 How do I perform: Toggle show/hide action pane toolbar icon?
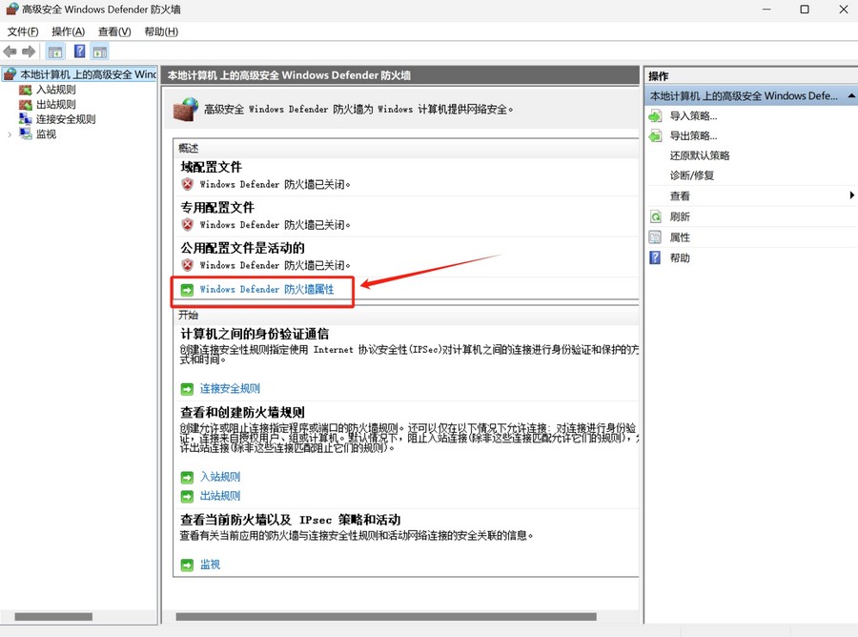point(99,52)
